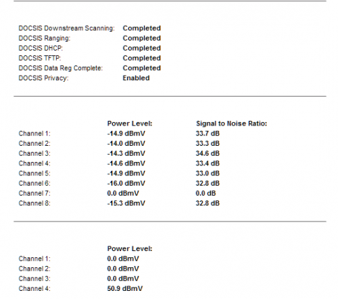Image resolution: width=338 pixels, height=299 pixels.
Task: Select the DOCSIS TFTP label
Action: [40, 58]
